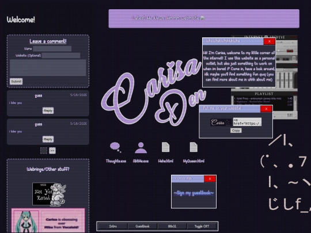Click the Miku obsessing-over banner image
Screen dimensions: 311x233
point(48,220)
